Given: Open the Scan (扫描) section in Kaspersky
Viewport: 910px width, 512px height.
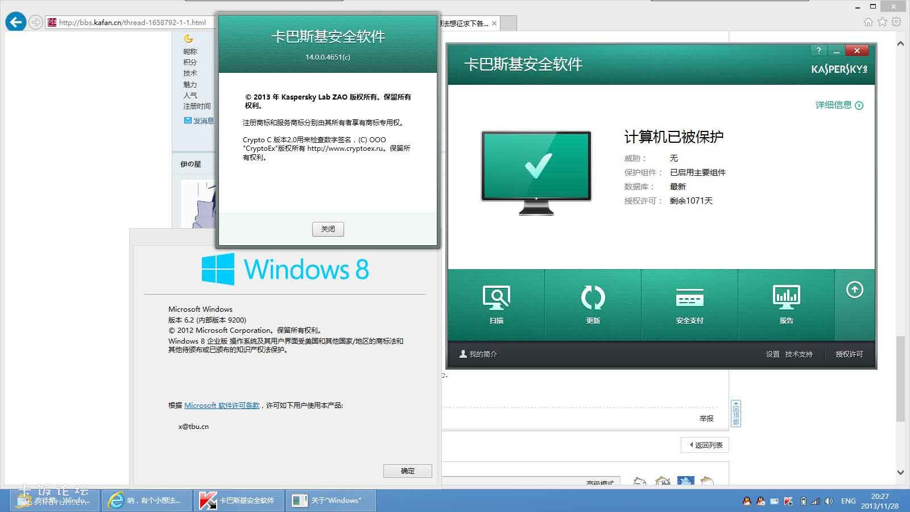Looking at the screenshot, I should point(496,305).
